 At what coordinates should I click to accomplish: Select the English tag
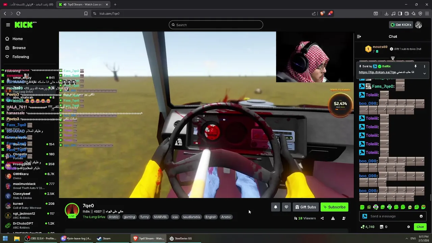pos(211,217)
